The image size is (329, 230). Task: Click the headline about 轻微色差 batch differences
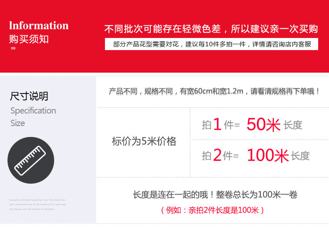(x=211, y=29)
